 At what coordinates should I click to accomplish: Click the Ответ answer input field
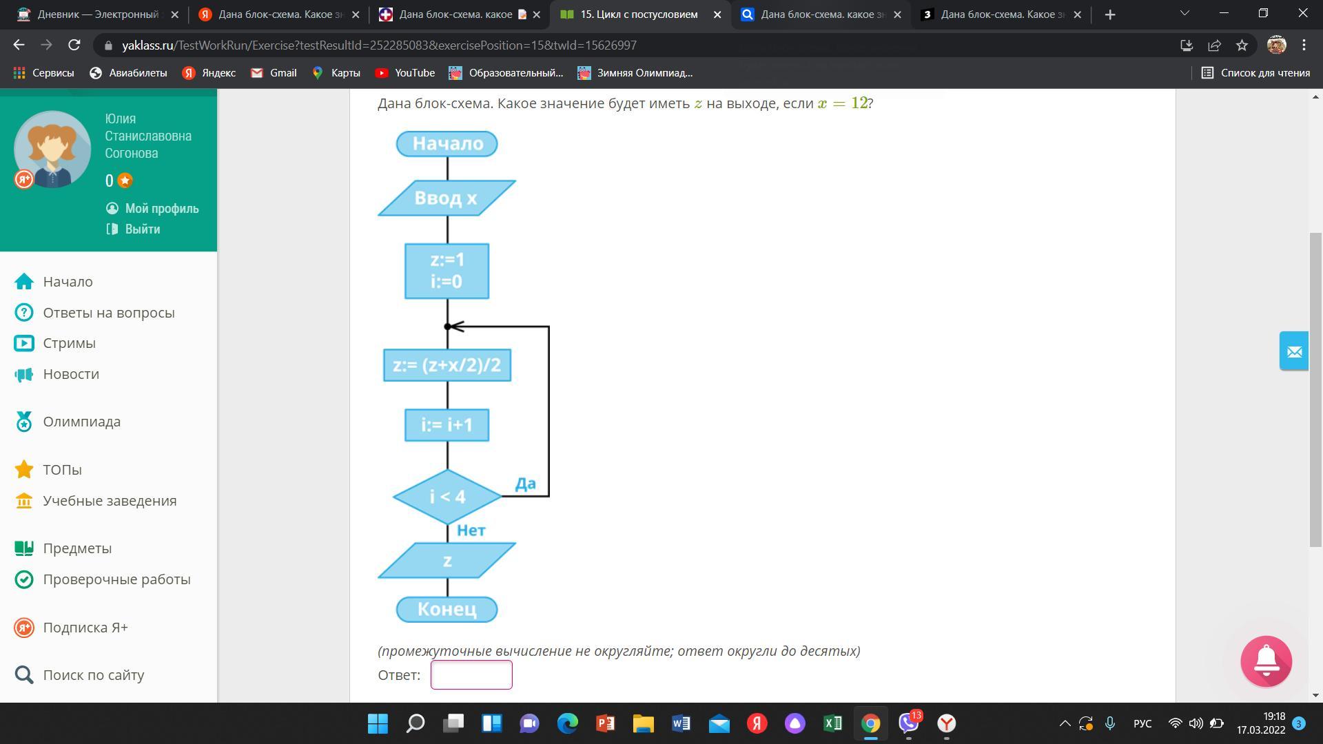471,675
